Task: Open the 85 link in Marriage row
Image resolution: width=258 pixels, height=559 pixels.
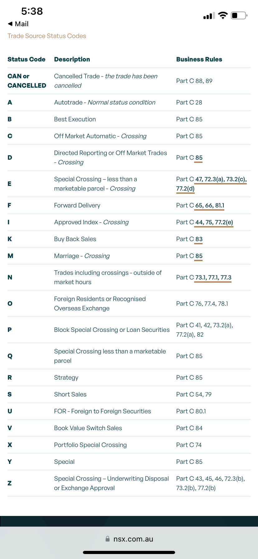Action: click(x=199, y=256)
